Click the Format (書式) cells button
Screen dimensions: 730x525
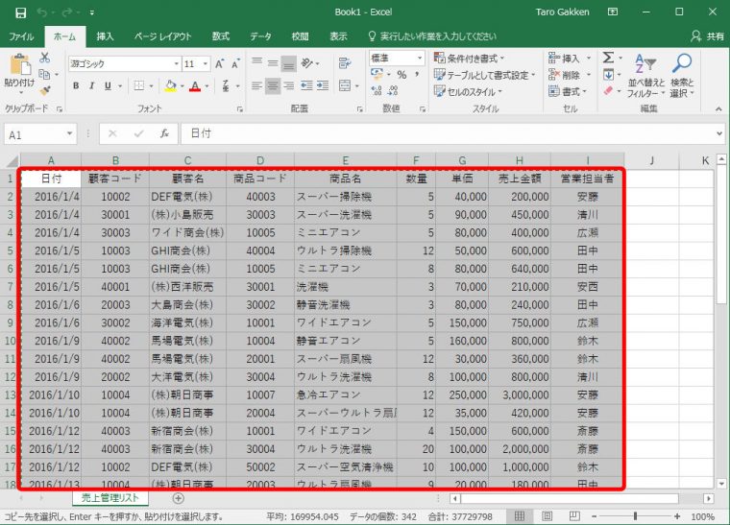point(568,91)
